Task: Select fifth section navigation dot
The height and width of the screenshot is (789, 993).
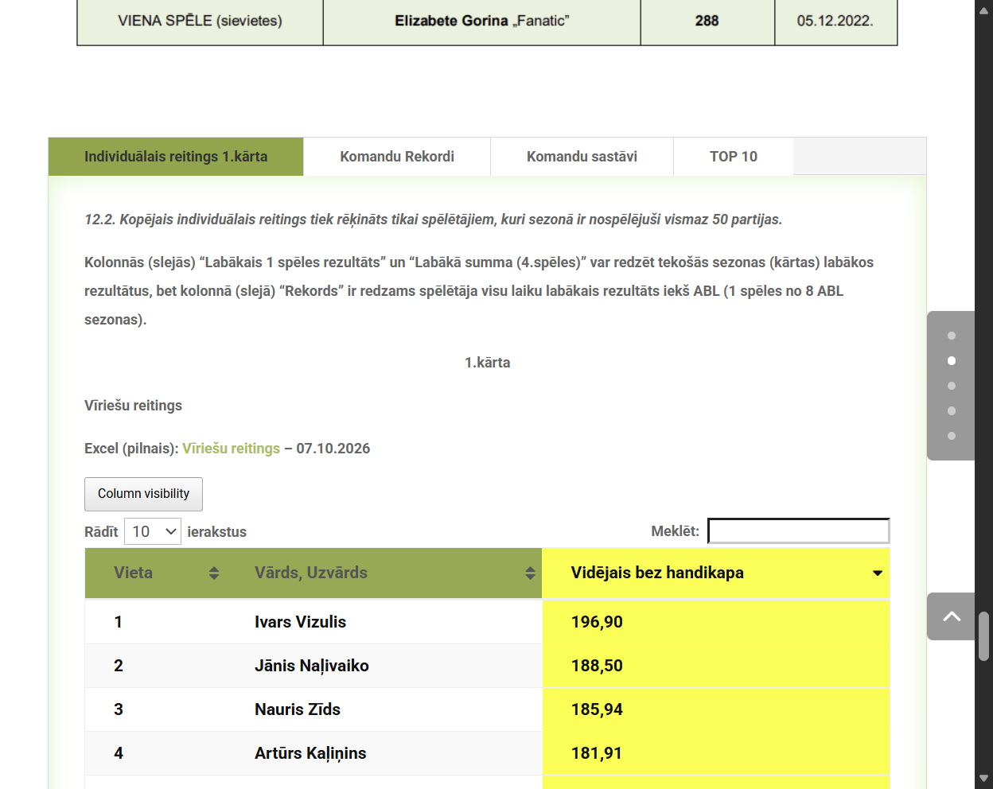Action: (x=952, y=436)
